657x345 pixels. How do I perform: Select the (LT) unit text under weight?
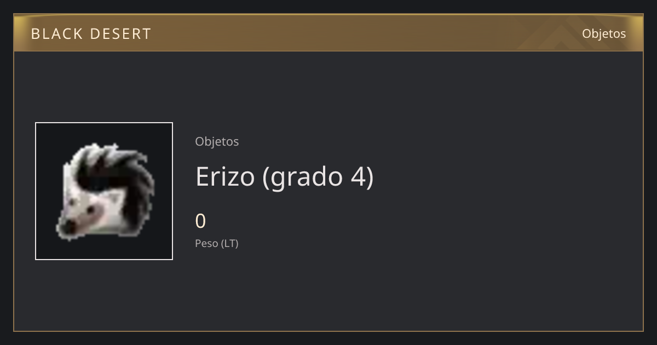point(229,243)
